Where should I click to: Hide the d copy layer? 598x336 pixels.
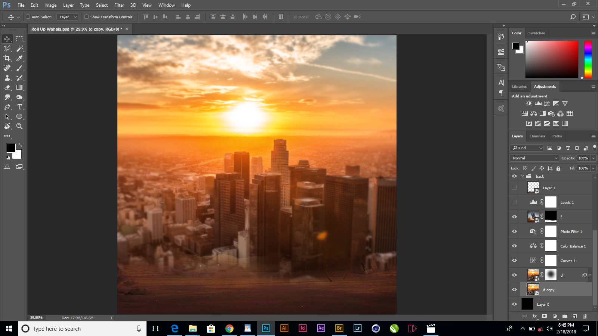point(514,290)
